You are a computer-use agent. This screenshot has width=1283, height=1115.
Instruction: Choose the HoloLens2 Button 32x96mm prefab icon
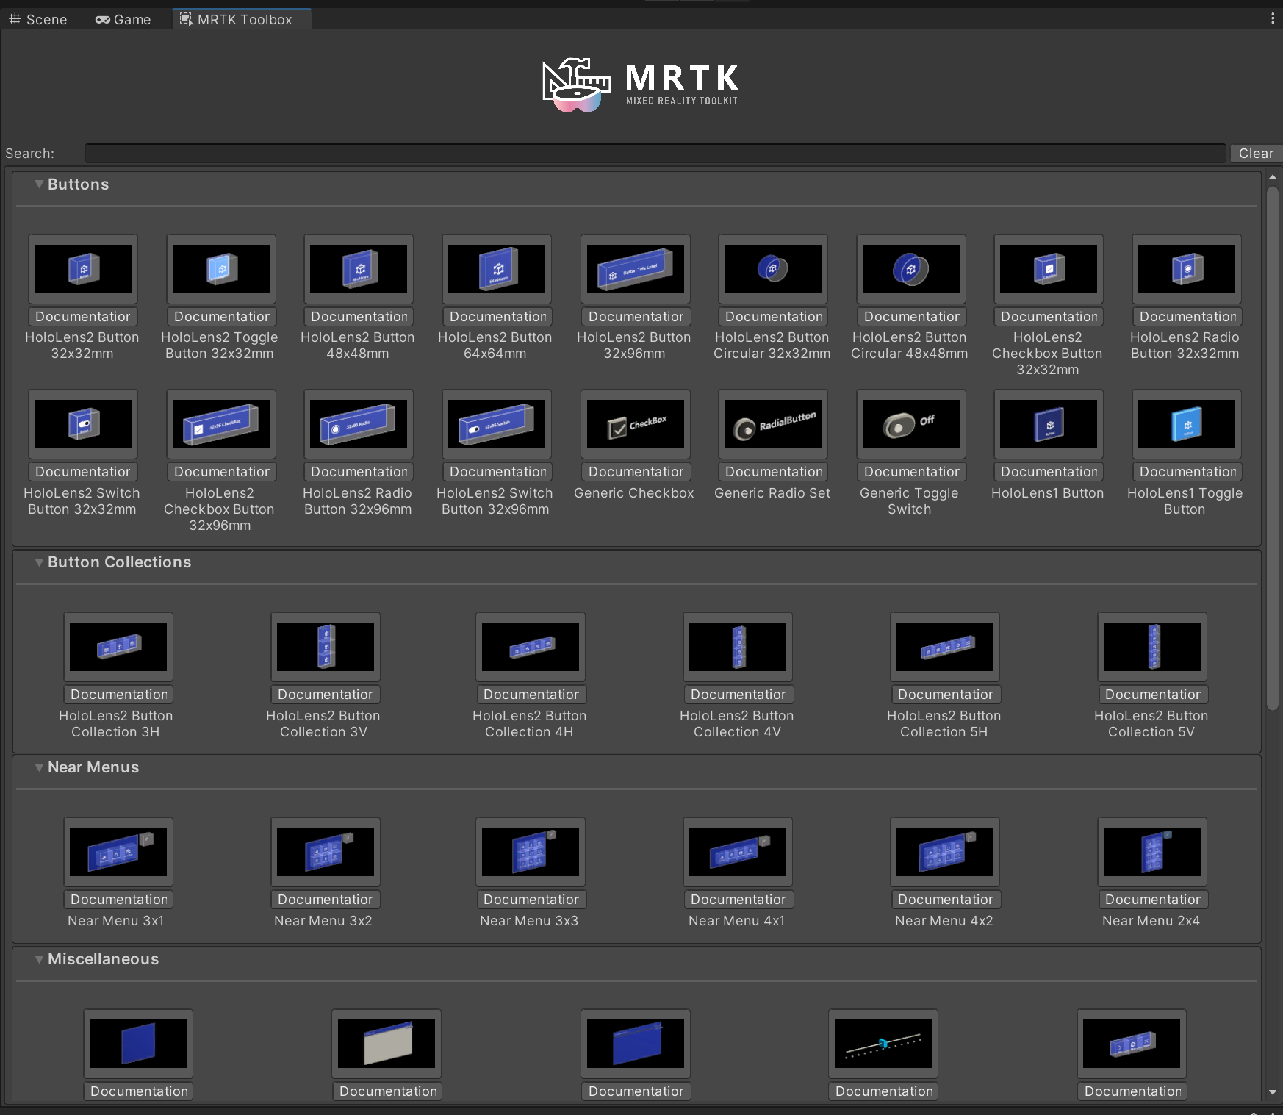click(x=636, y=269)
